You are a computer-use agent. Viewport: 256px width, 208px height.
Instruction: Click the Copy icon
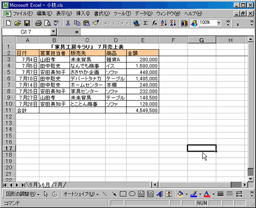77,23
